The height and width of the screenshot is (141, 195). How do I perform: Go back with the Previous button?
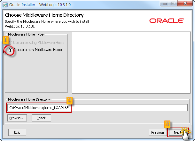(x=158, y=132)
